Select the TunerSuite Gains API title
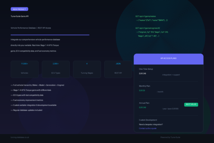The width and height of the screenshot is (214, 143). pyautogui.click(x=20, y=16)
